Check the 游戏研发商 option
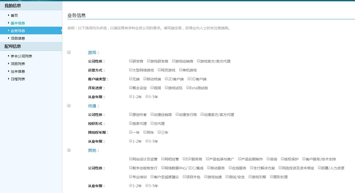Screen dimensions: 355x193 (x=149, y=61)
